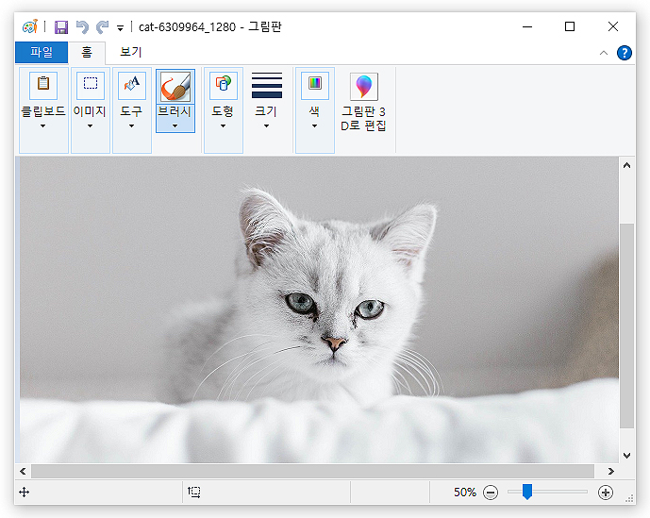The image size is (650, 518).
Task: Switch to the 보기 ribbon tab
Action: [x=131, y=52]
